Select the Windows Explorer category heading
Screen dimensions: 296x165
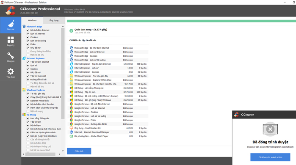click(36, 90)
